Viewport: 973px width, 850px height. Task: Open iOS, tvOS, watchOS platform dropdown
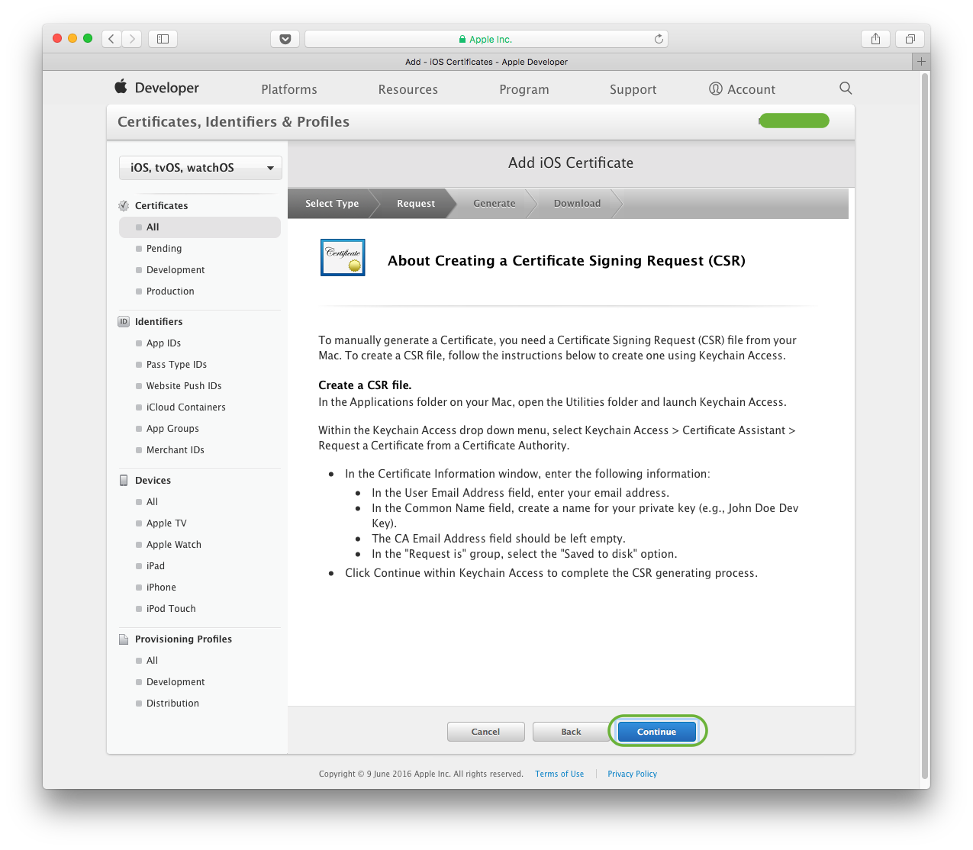click(201, 168)
